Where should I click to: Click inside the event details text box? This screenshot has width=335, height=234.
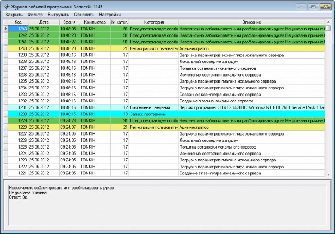pos(167,205)
